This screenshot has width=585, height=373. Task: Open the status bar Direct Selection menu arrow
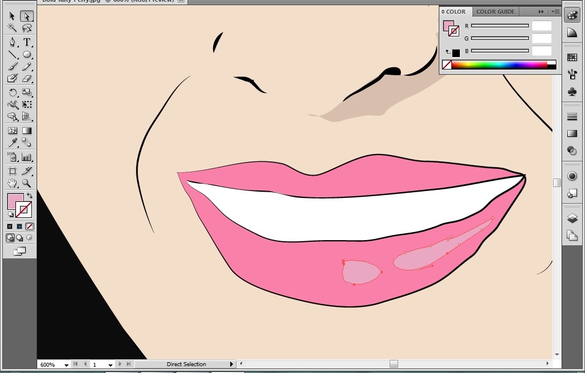(x=232, y=364)
